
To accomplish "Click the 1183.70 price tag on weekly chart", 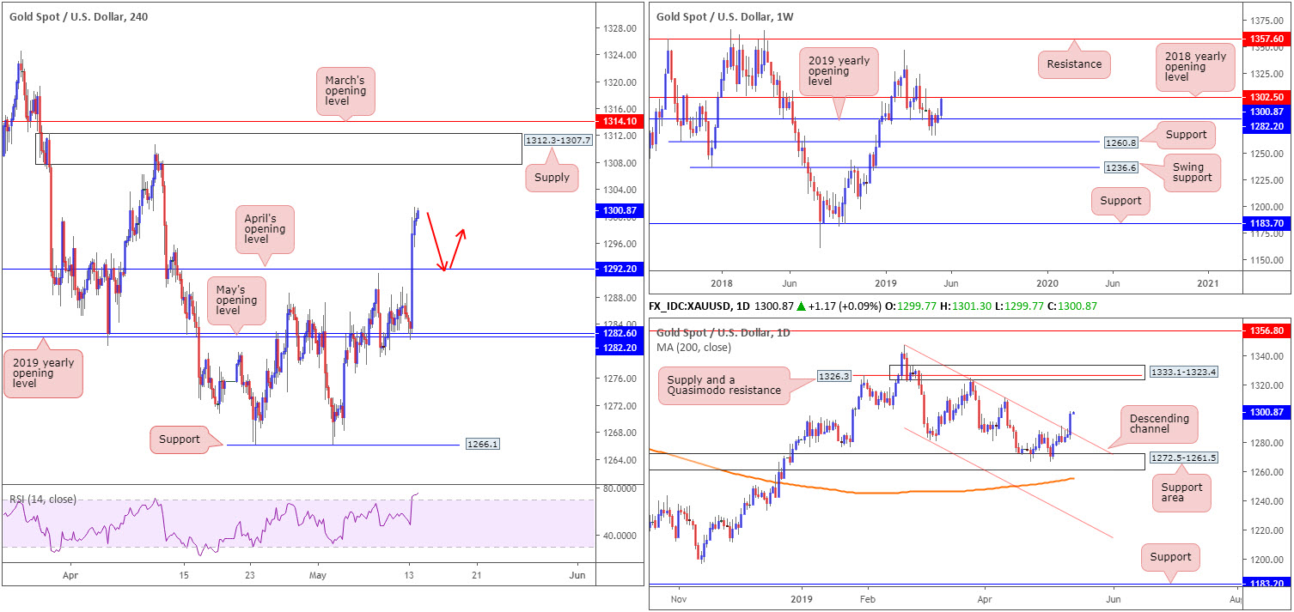I will click(x=1266, y=224).
